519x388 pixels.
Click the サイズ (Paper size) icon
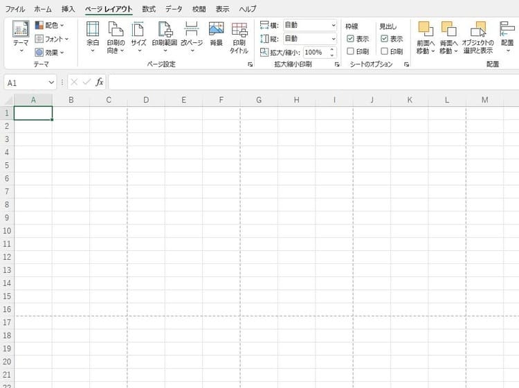[138, 29]
